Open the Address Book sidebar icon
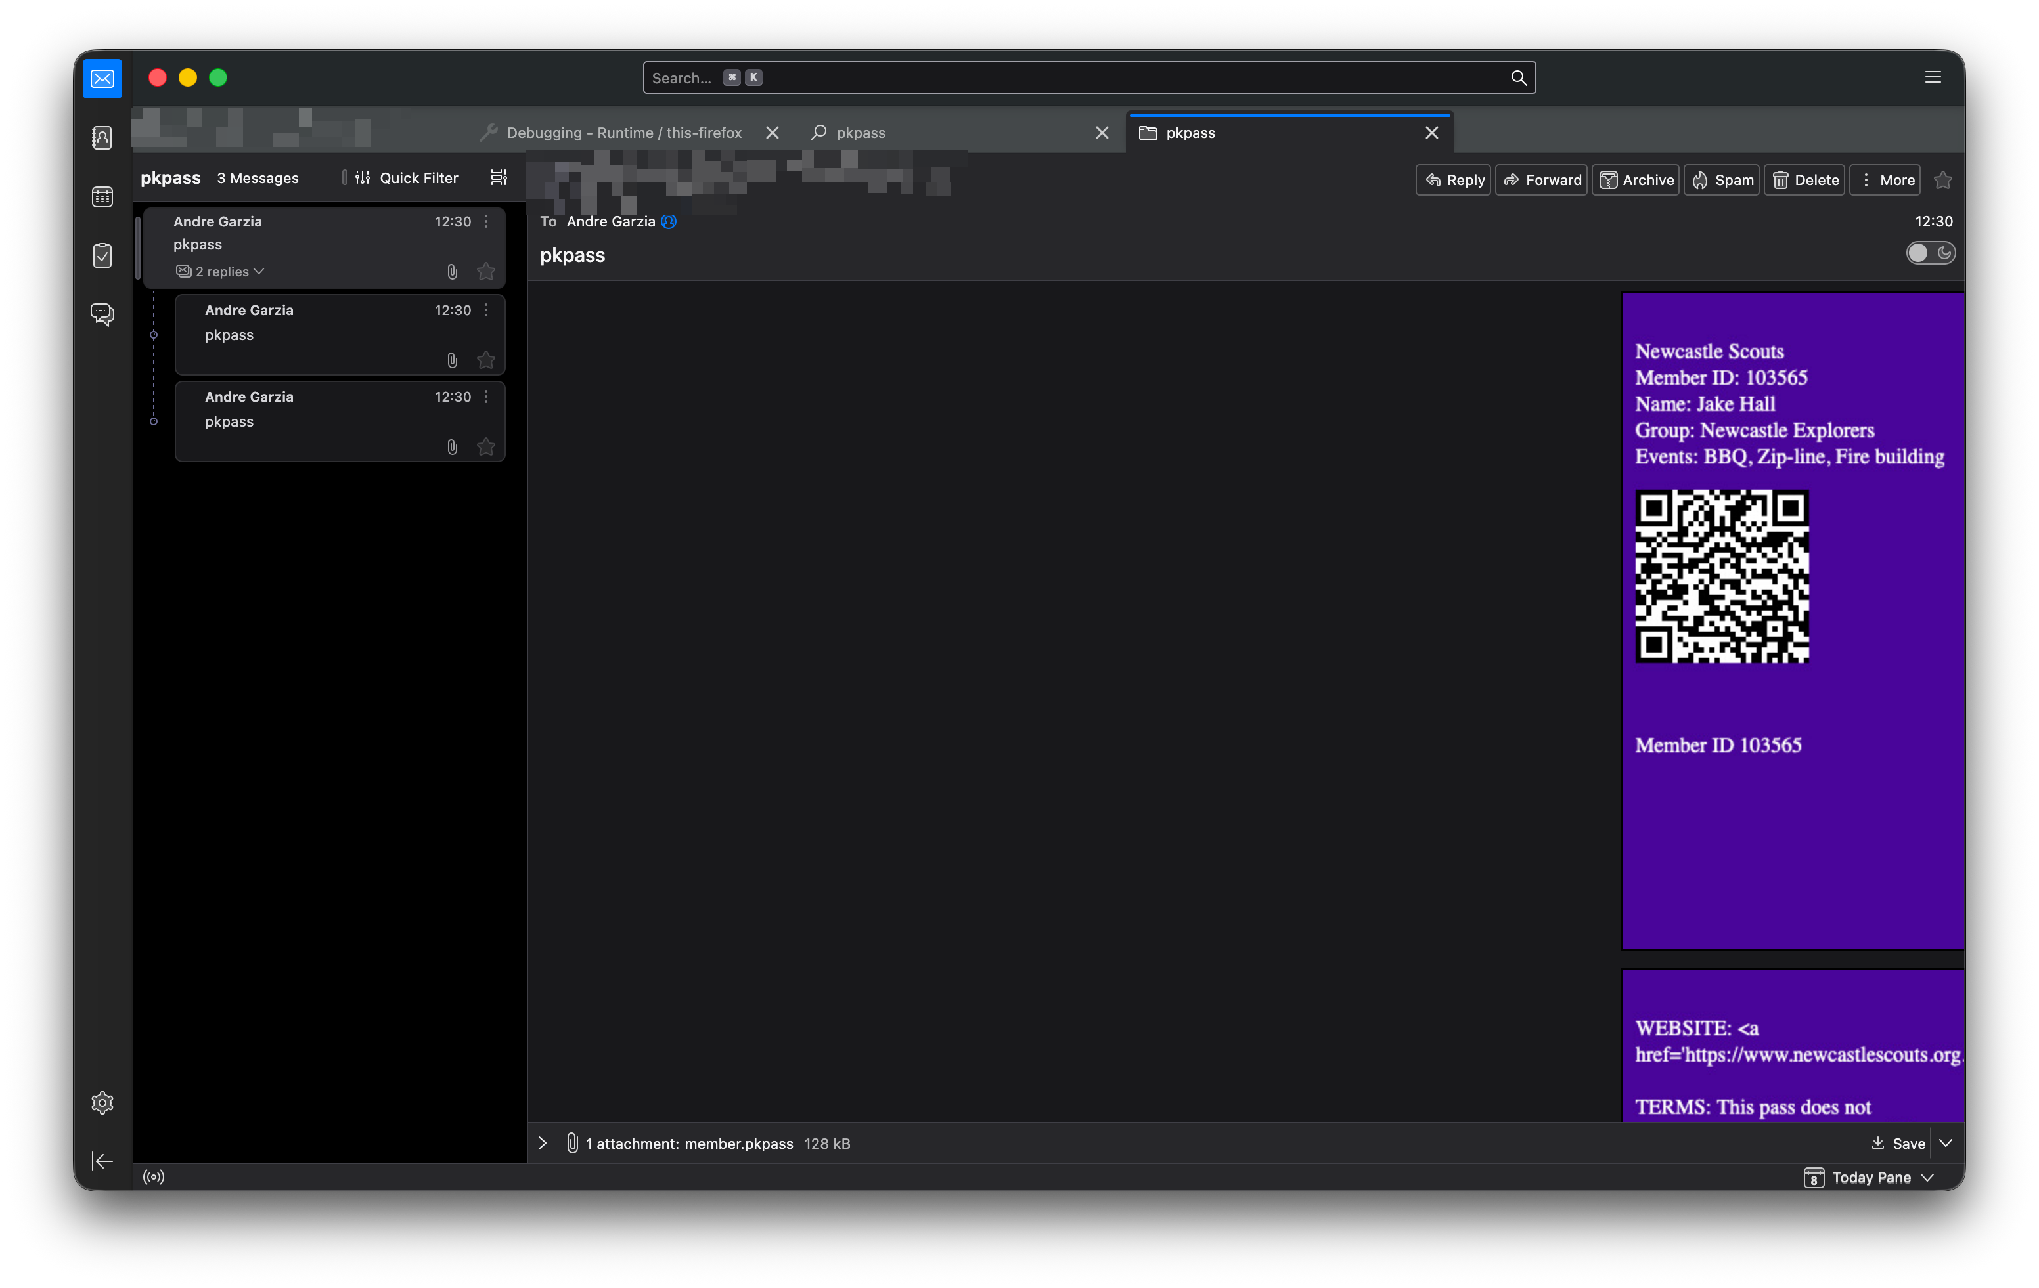This screenshot has height=1288, width=2039. point(102,138)
